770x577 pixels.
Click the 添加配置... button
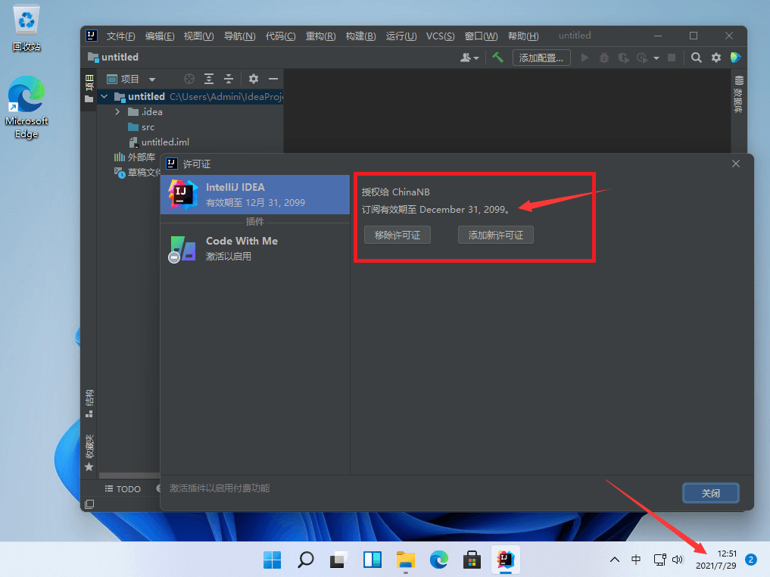pyautogui.click(x=541, y=58)
